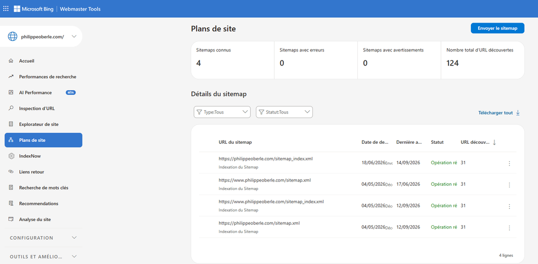This screenshot has width=538, height=264.
Task: Open Recherche de mots clés page
Action: pyautogui.click(x=43, y=187)
